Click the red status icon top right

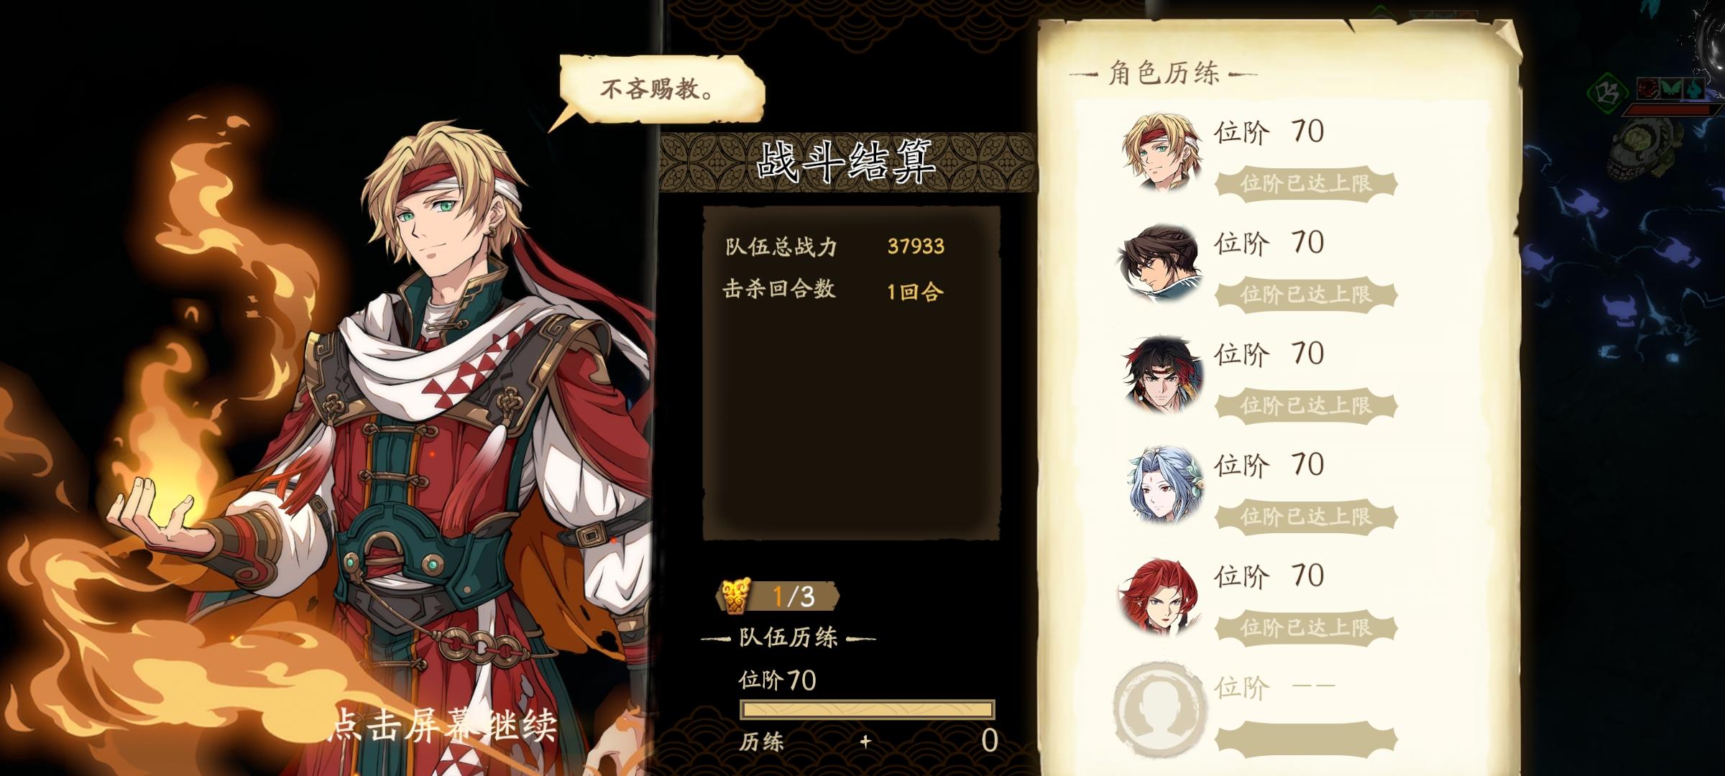(1648, 88)
